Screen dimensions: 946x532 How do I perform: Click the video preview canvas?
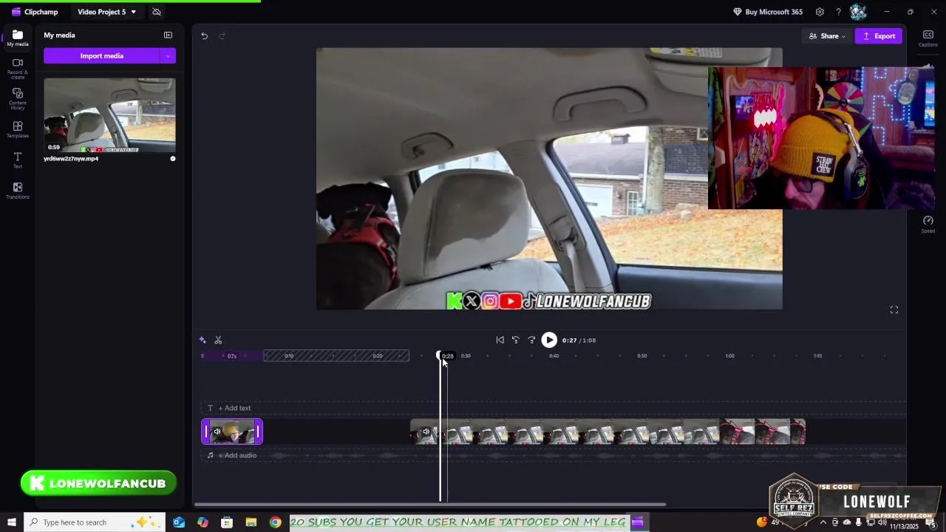549,179
